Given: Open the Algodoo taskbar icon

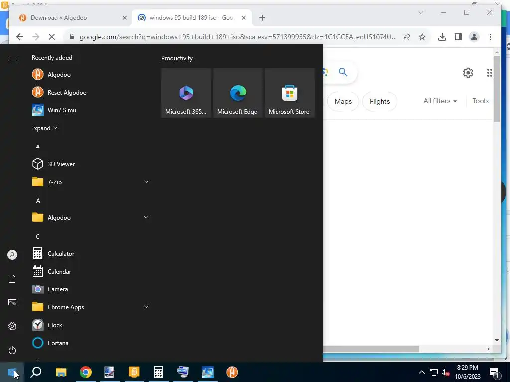Looking at the screenshot, I should [232, 372].
